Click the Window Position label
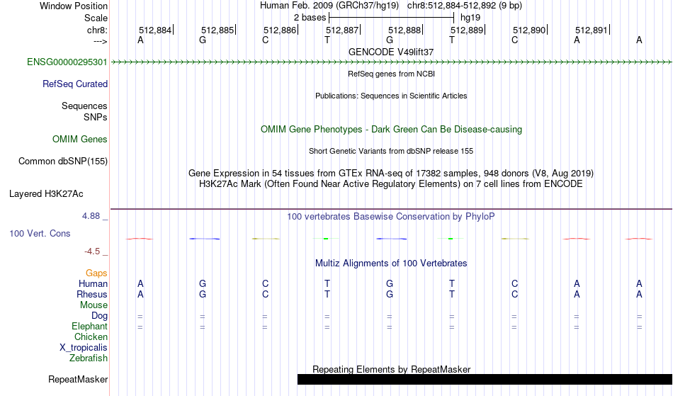673x396 pixels. click(74, 6)
